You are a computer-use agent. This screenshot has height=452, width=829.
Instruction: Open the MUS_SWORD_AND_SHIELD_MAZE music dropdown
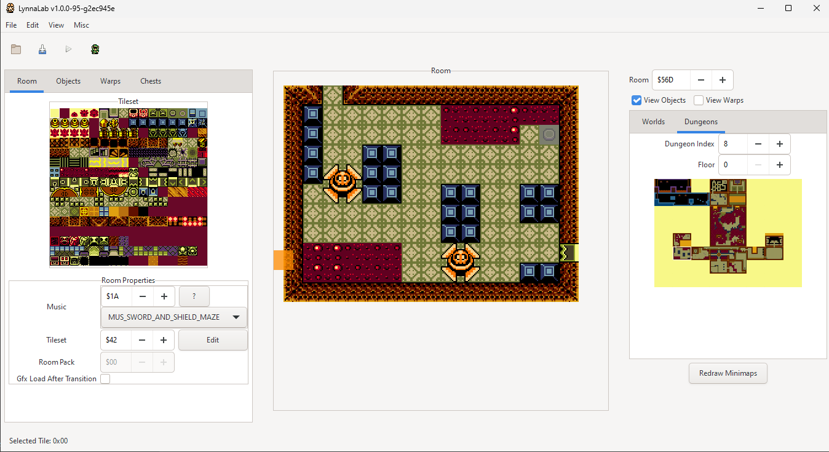pos(174,317)
